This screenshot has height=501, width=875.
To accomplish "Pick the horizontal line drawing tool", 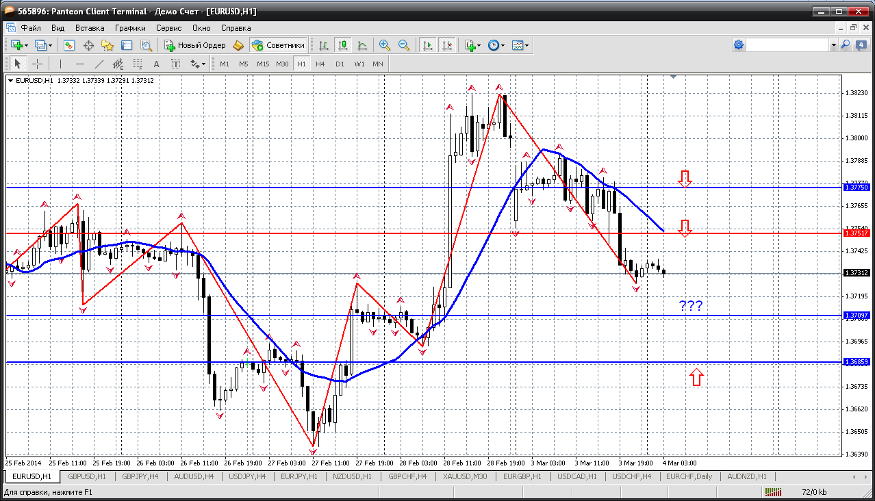I will click(80, 64).
